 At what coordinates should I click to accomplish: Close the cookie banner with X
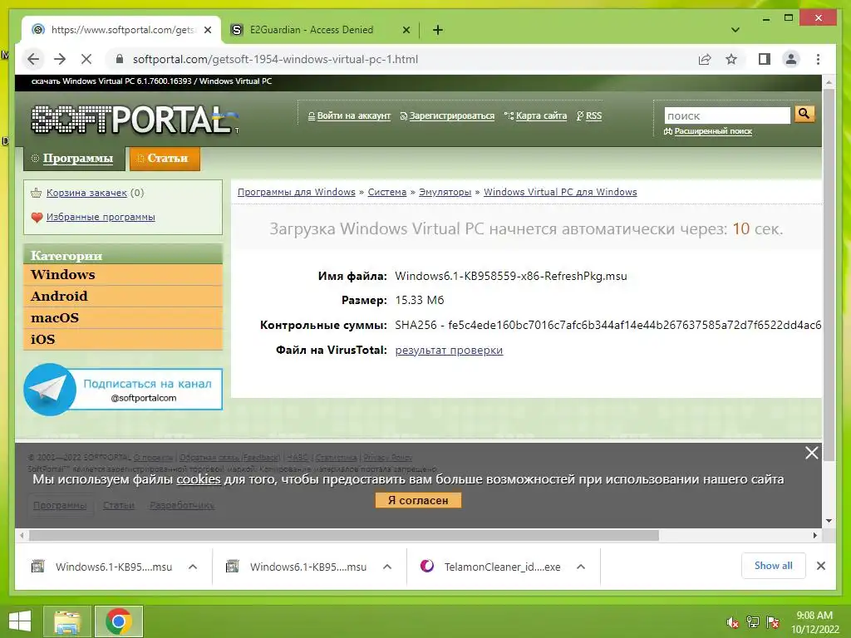811,453
